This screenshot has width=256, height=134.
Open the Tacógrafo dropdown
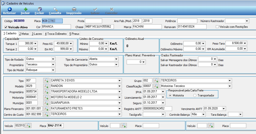[x=163, y=114]
